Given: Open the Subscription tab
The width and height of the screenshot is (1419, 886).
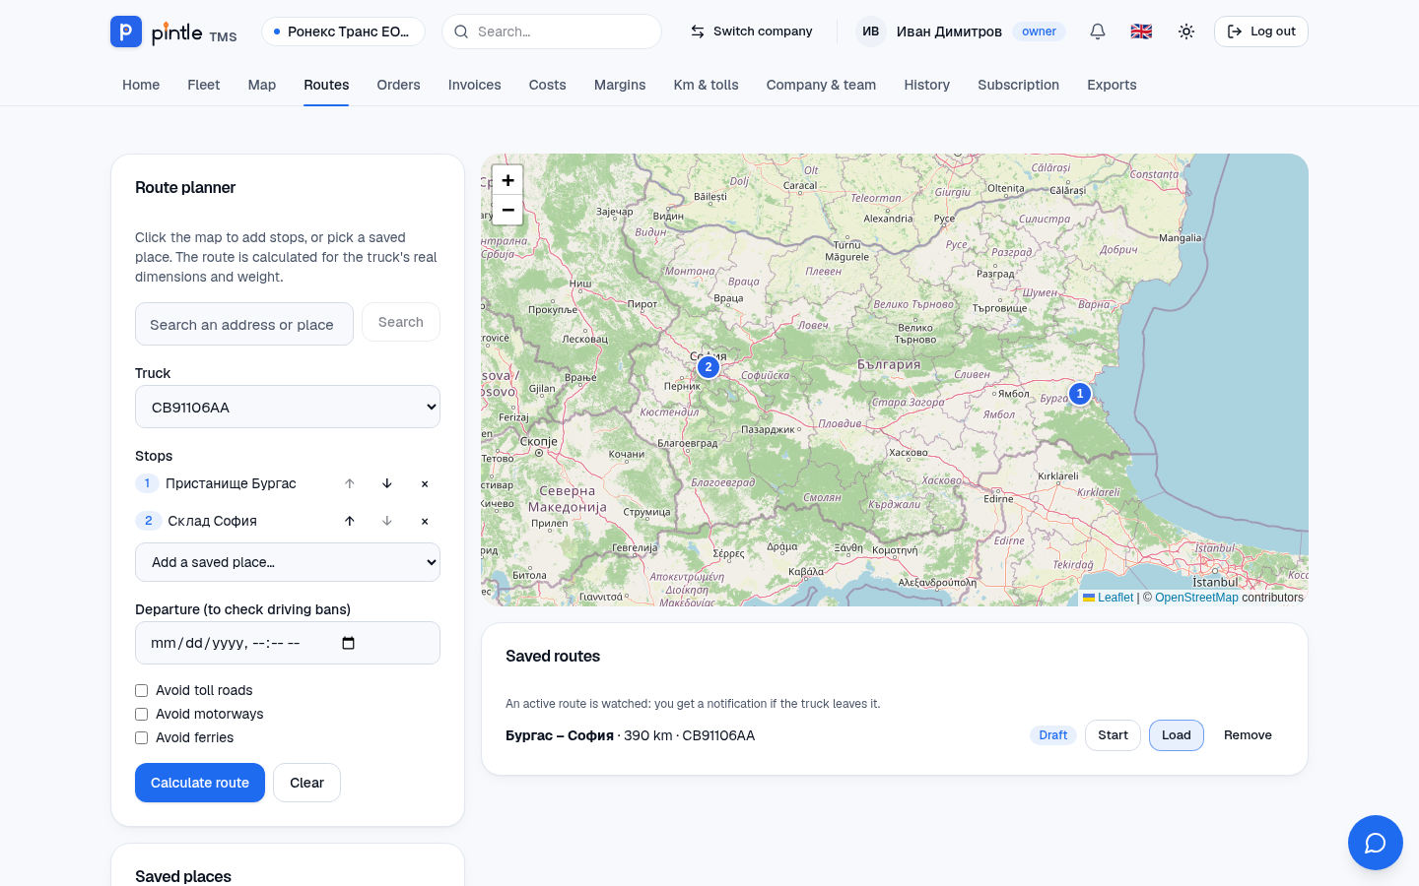Looking at the screenshot, I should (x=1019, y=85).
